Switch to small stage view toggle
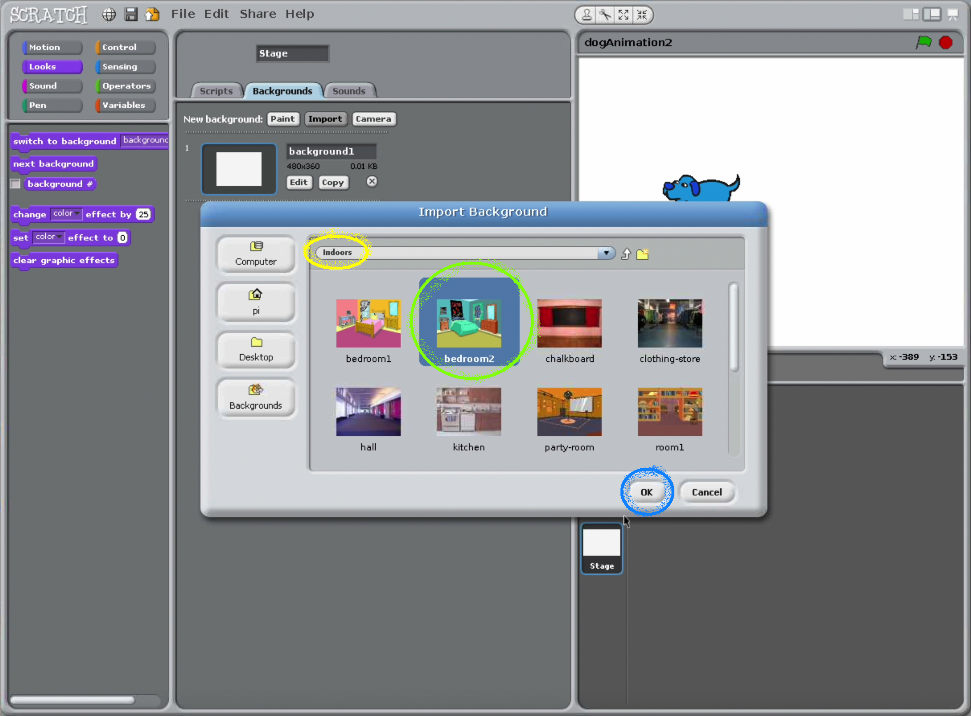 (911, 15)
